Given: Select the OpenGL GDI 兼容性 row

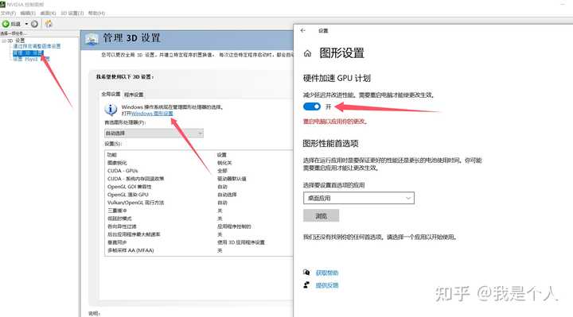Looking at the screenshot, I should point(198,187).
